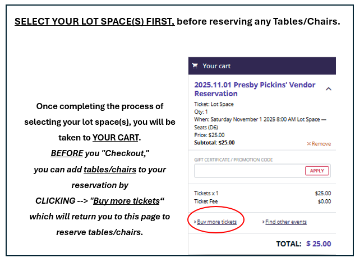Collapse the Presby Pickins' reservation chevron

coord(328,88)
